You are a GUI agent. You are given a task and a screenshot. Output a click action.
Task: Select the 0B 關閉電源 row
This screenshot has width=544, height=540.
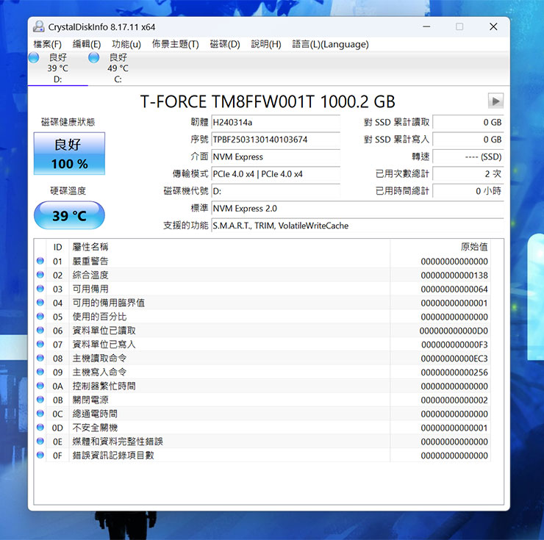pos(262,400)
